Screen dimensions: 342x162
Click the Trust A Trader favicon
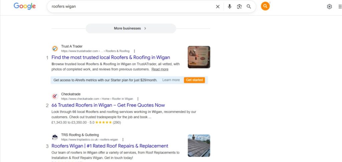click(x=55, y=49)
